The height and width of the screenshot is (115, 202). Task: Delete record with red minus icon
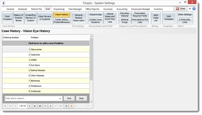tap(45, 106)
